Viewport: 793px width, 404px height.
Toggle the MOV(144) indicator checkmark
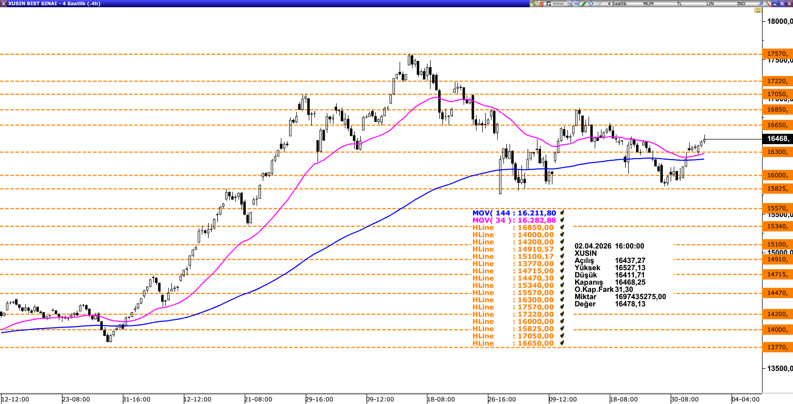(x=562, y=213)
